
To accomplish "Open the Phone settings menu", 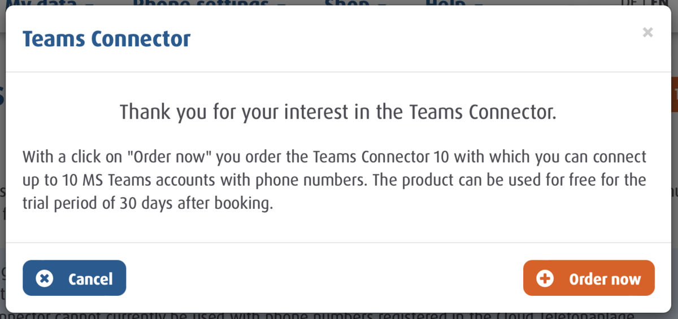I will coord(201,2).
